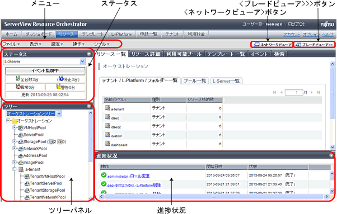Open the オーケストレーションツリー tree selector dropdown
Screen dimensions: 337x214
point(59,113)
